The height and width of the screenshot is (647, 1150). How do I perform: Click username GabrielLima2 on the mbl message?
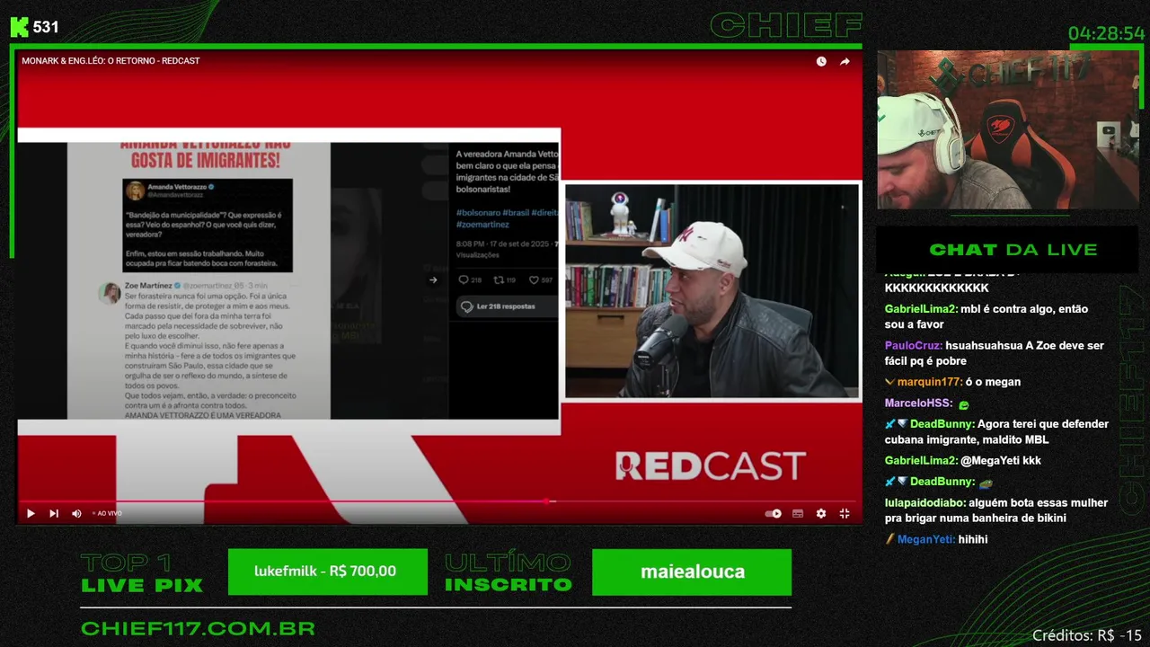click(921, 309)
